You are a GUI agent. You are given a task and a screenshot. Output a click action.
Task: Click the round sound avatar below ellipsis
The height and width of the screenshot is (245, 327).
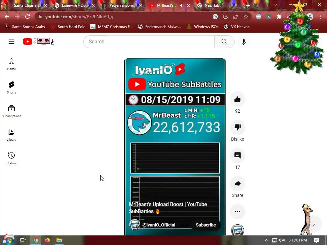coord(237,230)
